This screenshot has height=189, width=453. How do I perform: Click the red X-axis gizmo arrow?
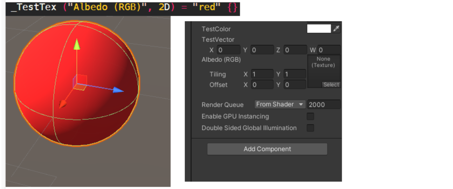click(x=63, y=104)
